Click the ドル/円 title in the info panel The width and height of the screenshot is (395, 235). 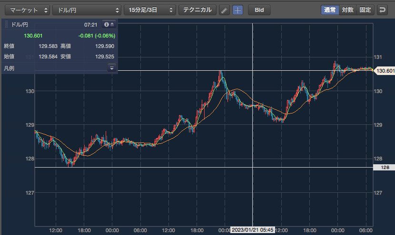[x=20, y=25]
